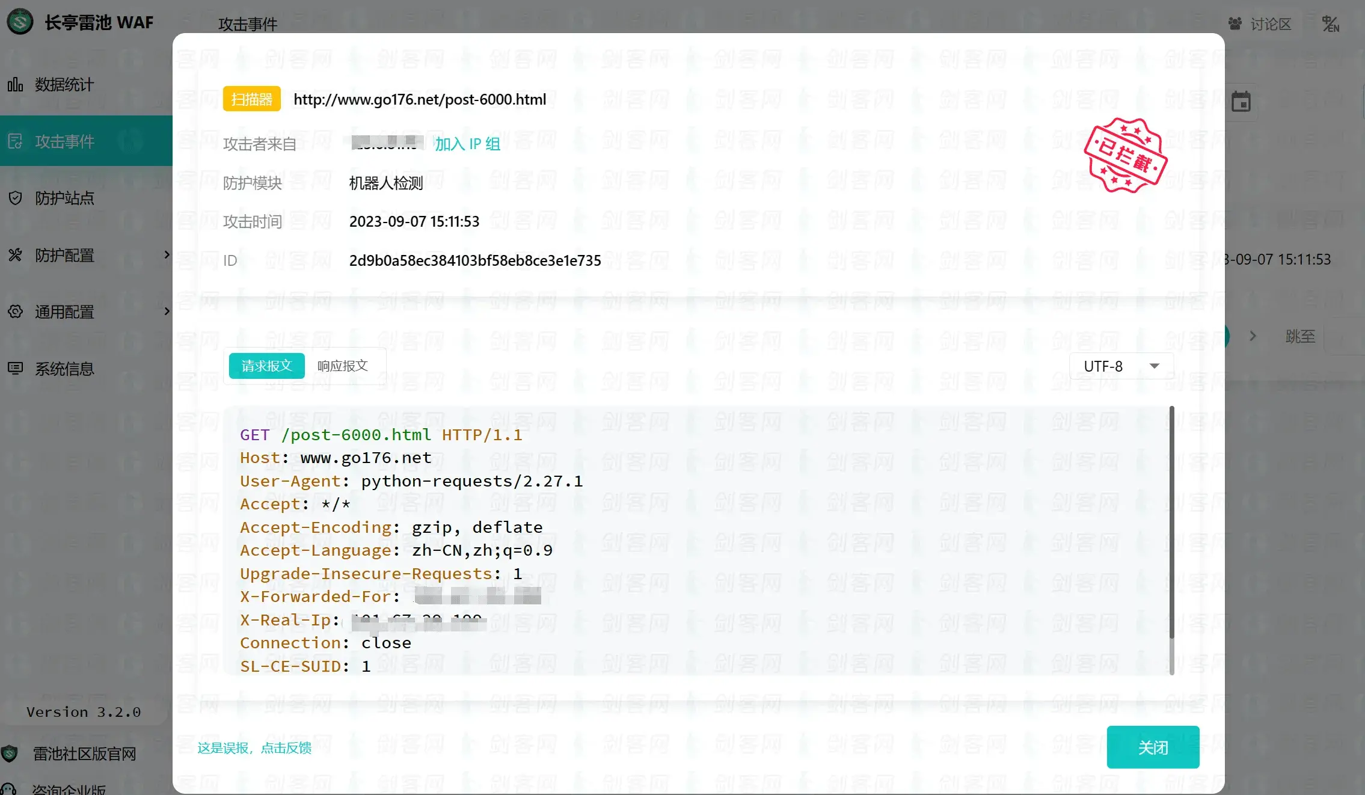The width and height of the screenshot is (1365, 795).
Task: Expand the 通用配置 submenu chevron
Action: [x=167, y=311]
